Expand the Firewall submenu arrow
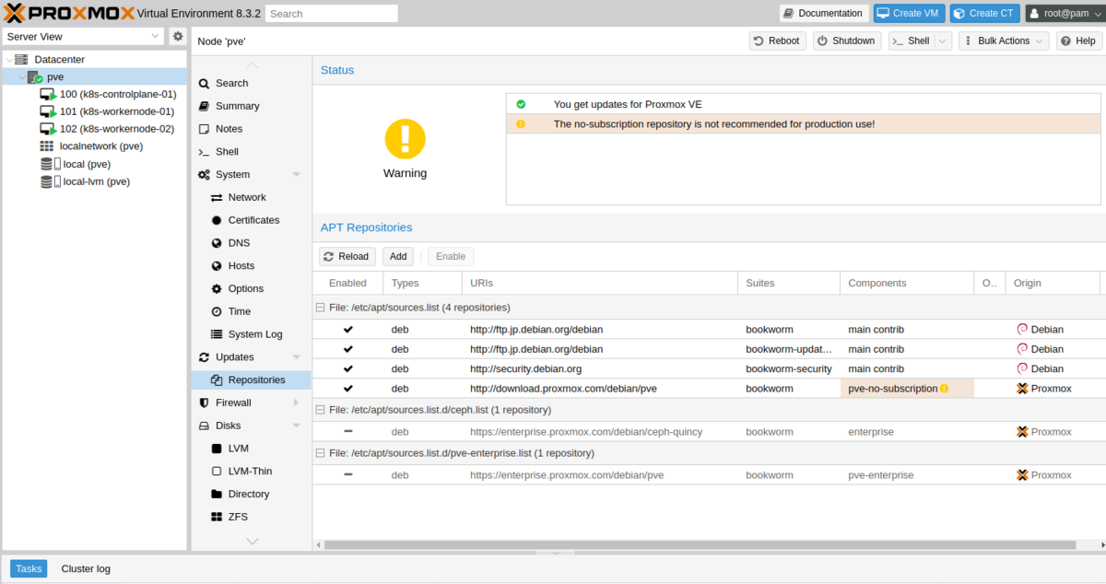This screenshot has height=584, width=1106. pyautogui.click(x=297, y=403)
